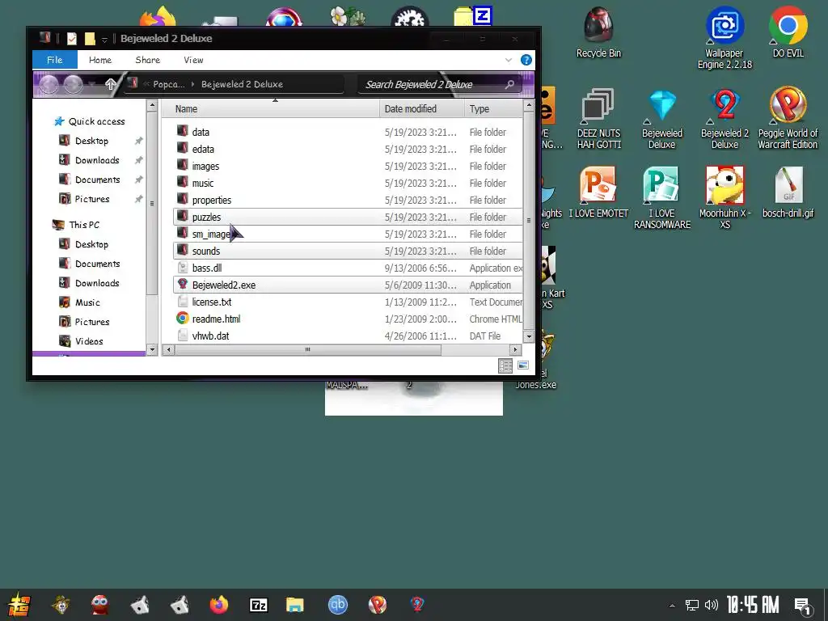Open the Share ribbon tab

(x=147, y=60)
